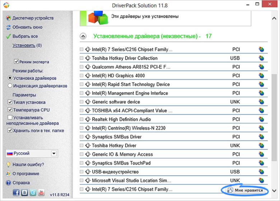Open Диспетчер устройств from the sidebar
Screen dimensions: 280x201
[x=33, y=18]
